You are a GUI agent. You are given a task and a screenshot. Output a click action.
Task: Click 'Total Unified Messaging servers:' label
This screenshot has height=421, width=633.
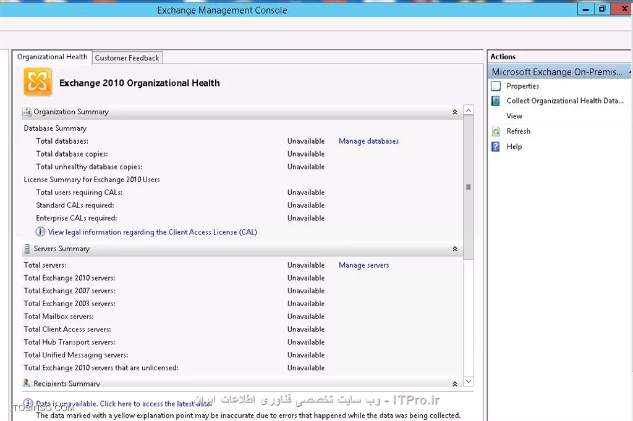coord(76,356)
